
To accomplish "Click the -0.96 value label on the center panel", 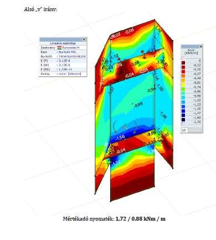I will point(138,105).
